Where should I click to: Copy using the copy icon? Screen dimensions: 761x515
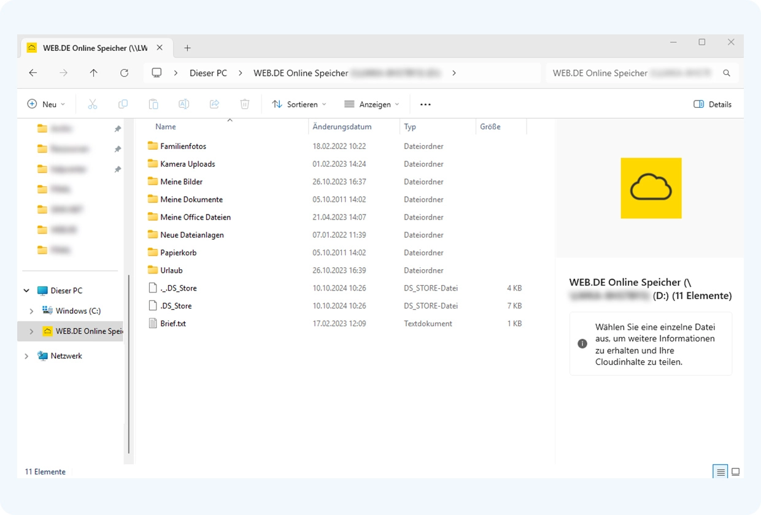click(x=123, y=104)
